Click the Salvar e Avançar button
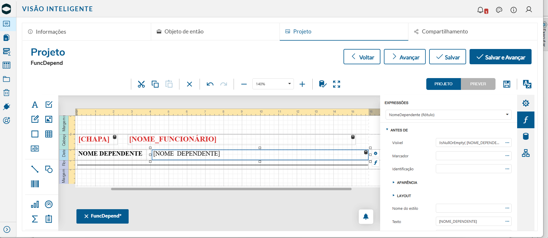Image resolution: width=548 pixels, height=238 pixels. (x=500, y=57)
